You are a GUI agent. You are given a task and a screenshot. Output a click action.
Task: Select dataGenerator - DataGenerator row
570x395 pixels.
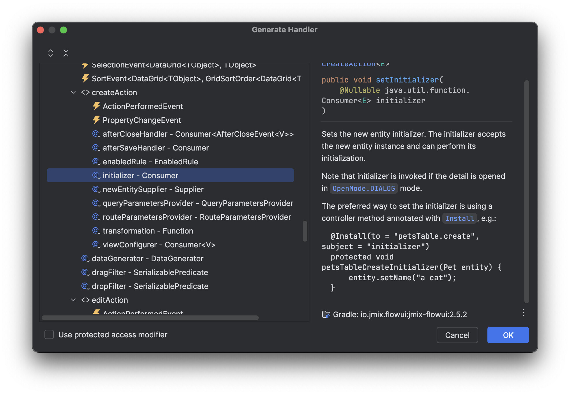click(170, 259)
